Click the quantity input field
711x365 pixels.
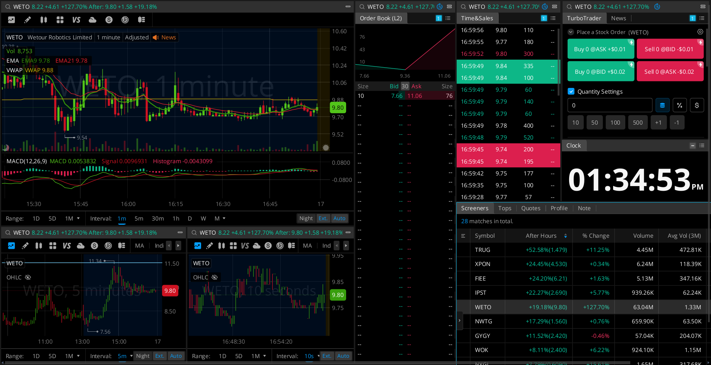pos(610,105)
